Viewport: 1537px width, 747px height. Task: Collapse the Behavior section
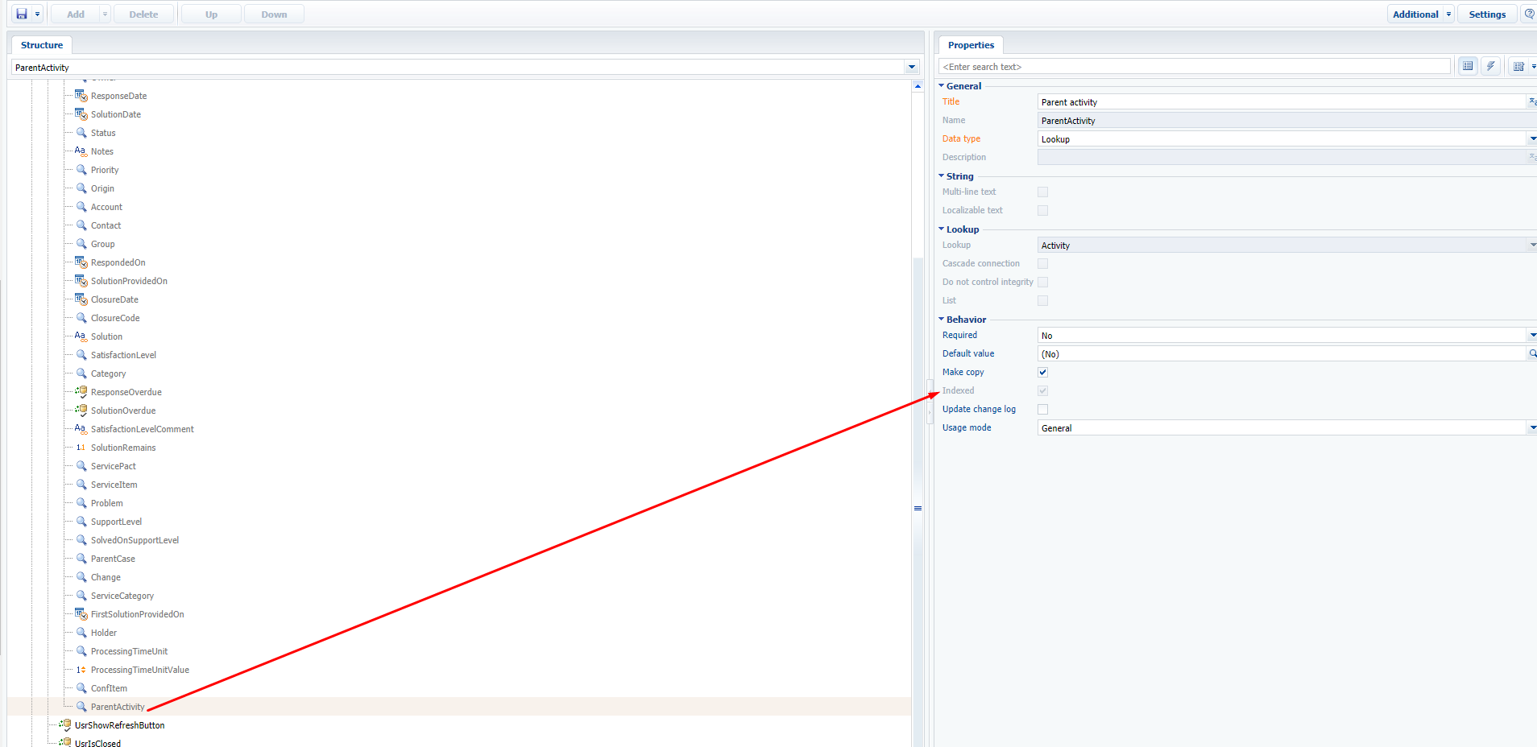(x=941, y=320)
